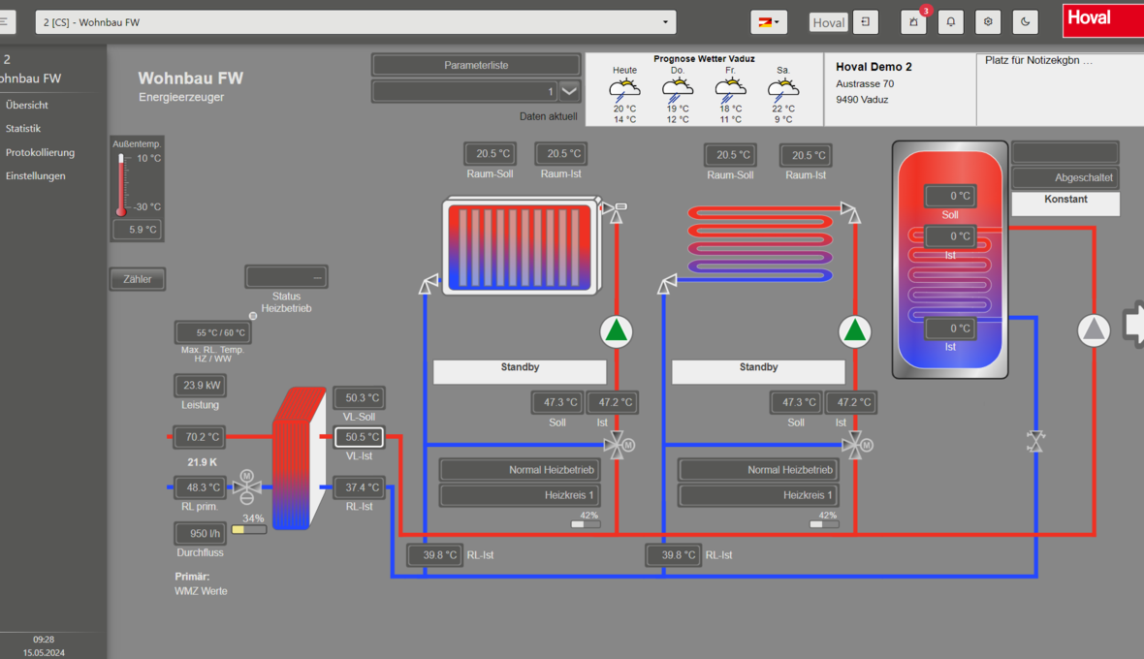Click the VL-Ist 50.5 °C value field
Screen dimensions: 1144x659
tap(359, 437)
